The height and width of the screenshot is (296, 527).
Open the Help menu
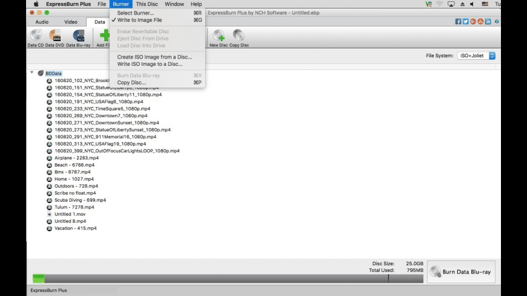196,4
